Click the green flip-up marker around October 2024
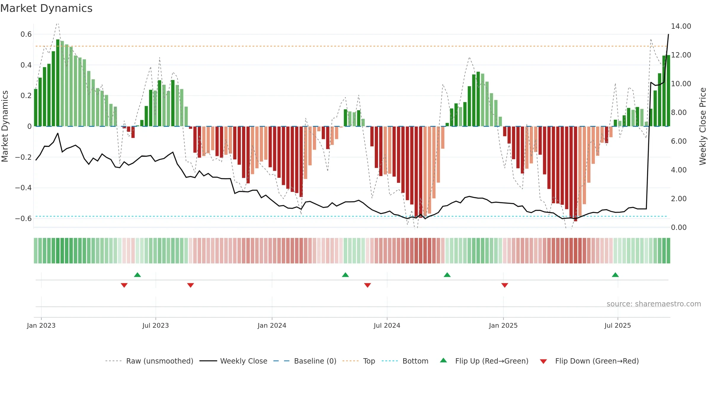711x400 pixels. pos(447,275)
